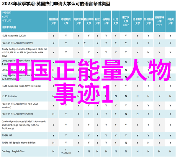
Task: Click the Y for PTE non-UKVI under 利兹大学
Action: [97, 106]
